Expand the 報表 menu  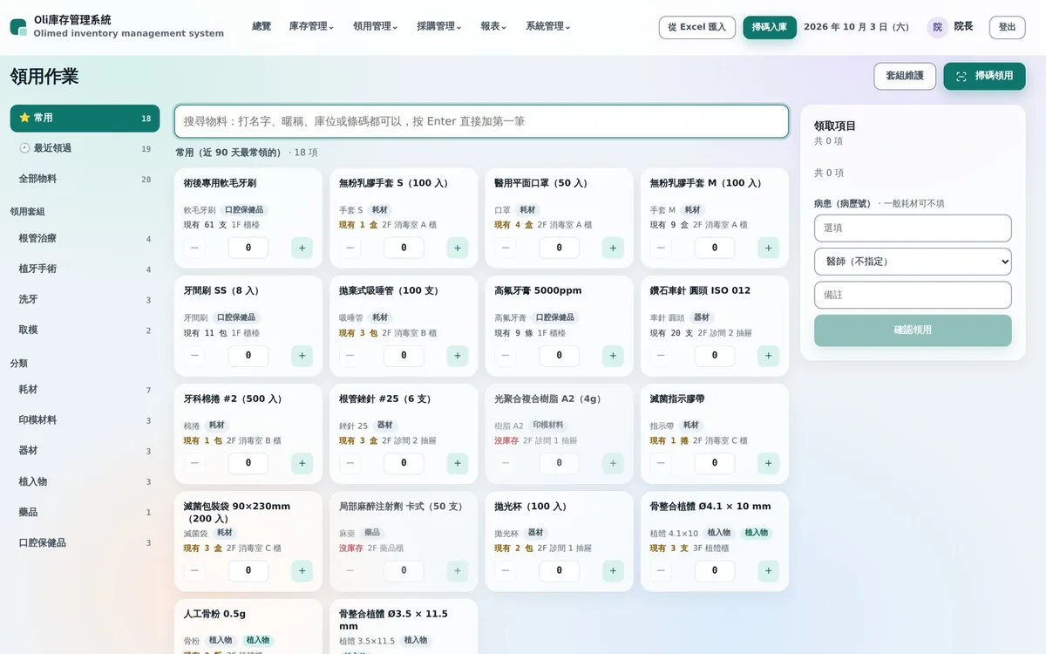point(494,27)
